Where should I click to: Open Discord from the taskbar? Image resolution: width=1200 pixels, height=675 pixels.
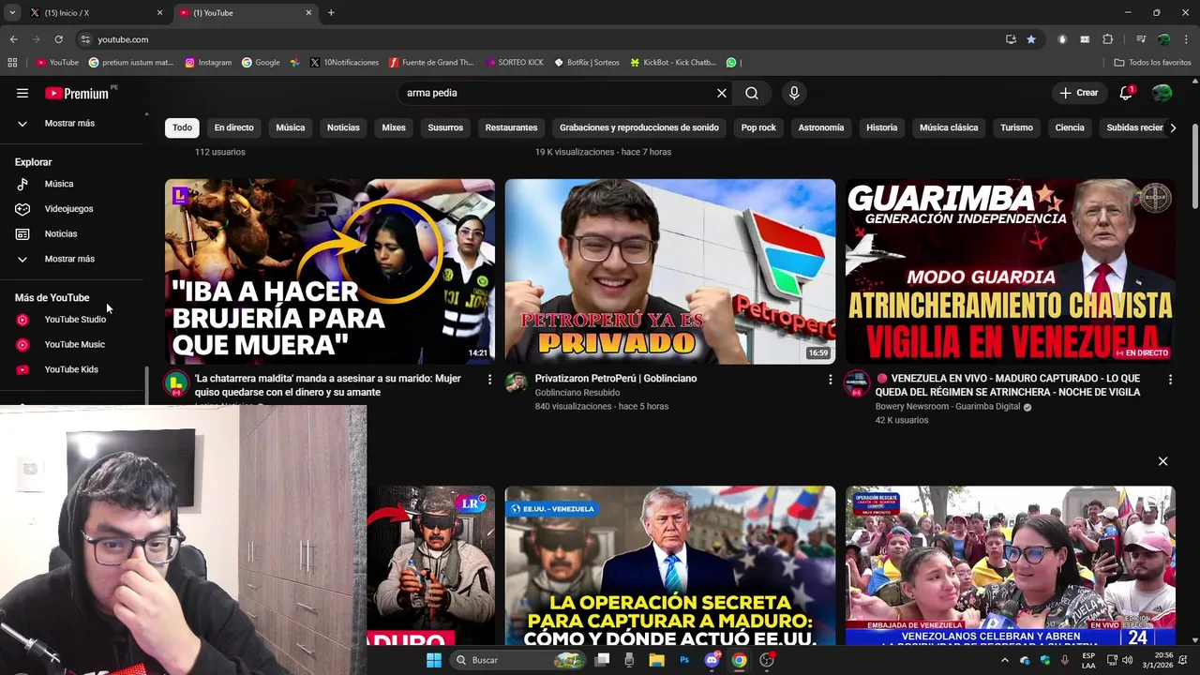coord(712,660)
